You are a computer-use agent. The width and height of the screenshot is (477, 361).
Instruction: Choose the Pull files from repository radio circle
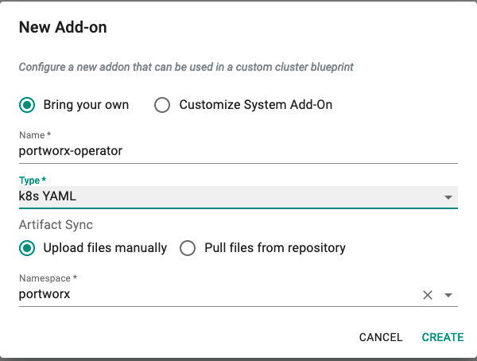pos(188,248)
